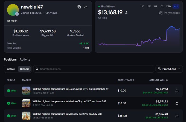Click '3,579.2 Yes at 0.3¢' detail
Viewport: 186px width, 122px height.
(x=43, y=105)
